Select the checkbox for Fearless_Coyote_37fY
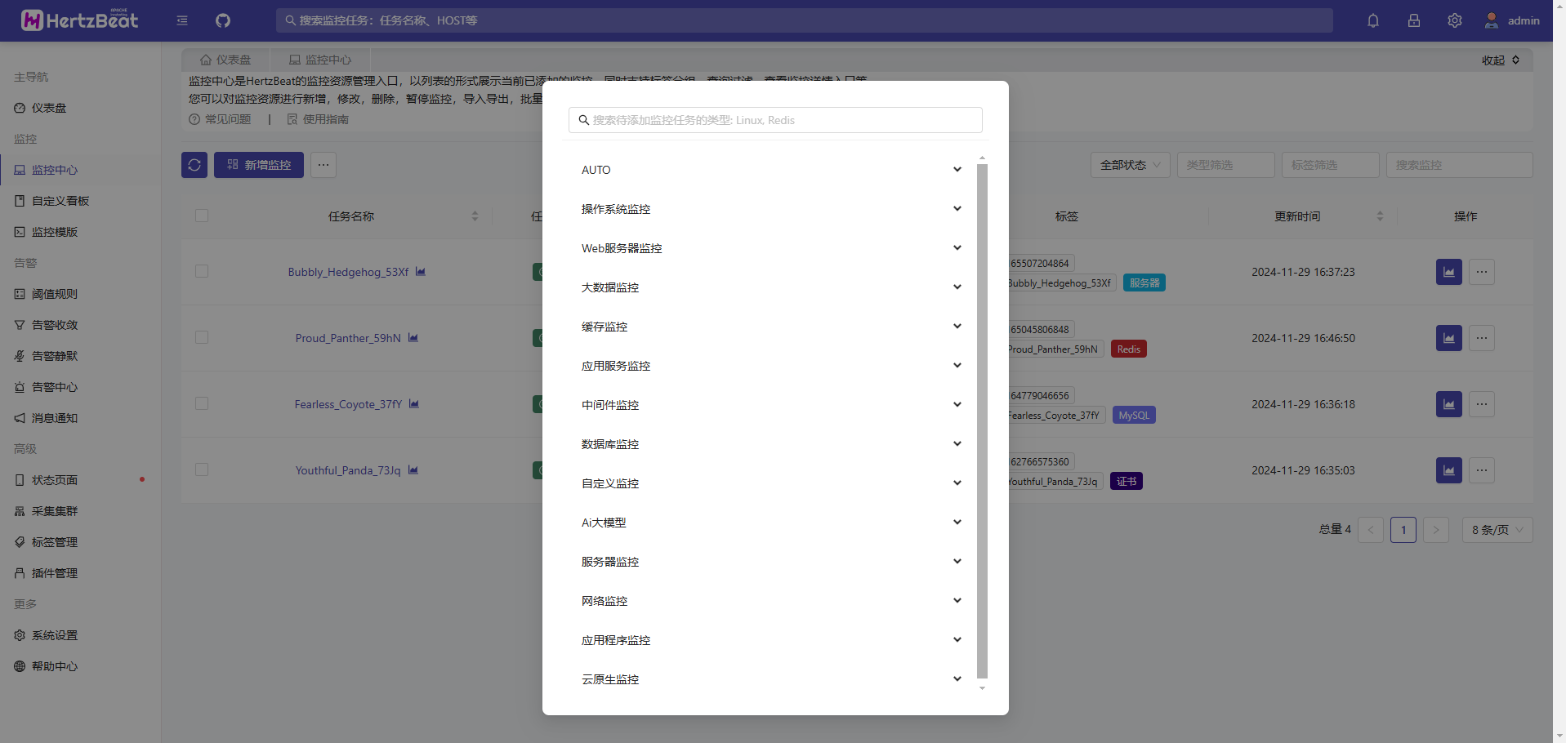The height and width of the screenshot is (743, 1566). (202, 403)
